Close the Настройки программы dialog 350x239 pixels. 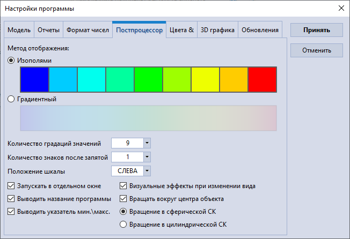tap(341, 9)
